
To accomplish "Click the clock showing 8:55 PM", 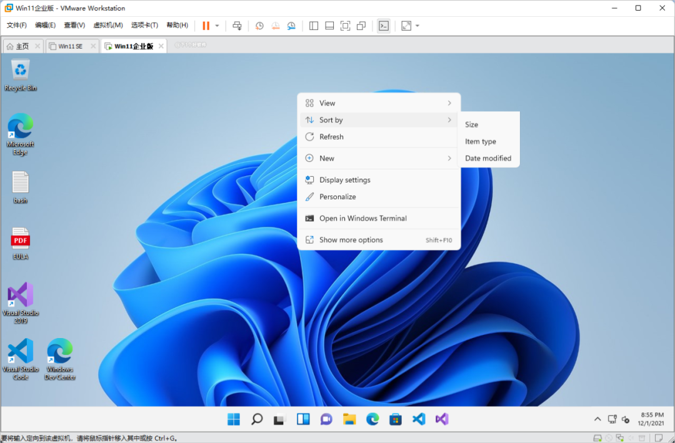I will coord(652,419).
